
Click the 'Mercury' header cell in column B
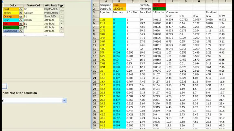click(x=119, y=12)
